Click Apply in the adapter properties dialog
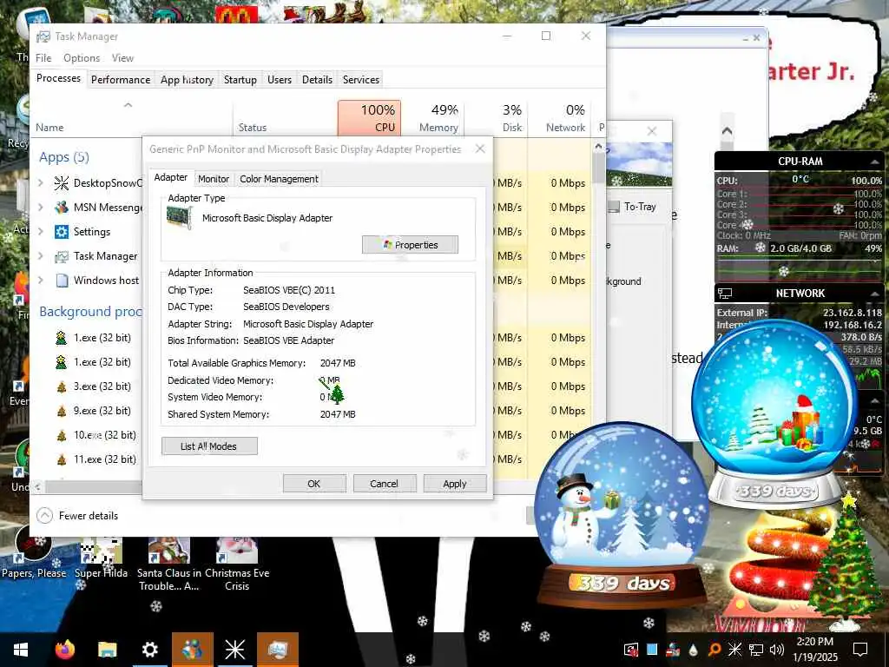The height and width of the screenshot is (667, 889). click(455, 484)
